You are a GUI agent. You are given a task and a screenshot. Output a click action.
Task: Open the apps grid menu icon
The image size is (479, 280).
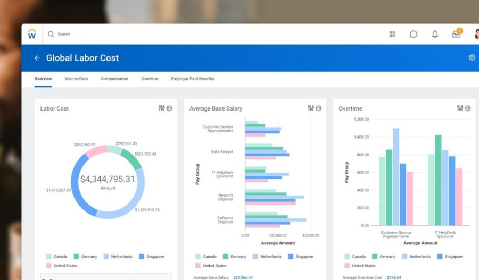pos(392,34)
